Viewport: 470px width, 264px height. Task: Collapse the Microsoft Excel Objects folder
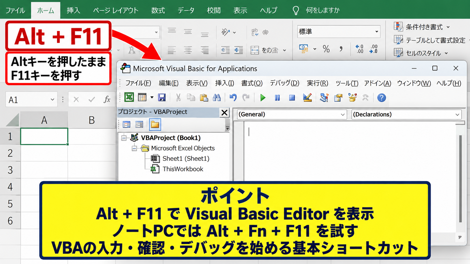click(134, 148)
